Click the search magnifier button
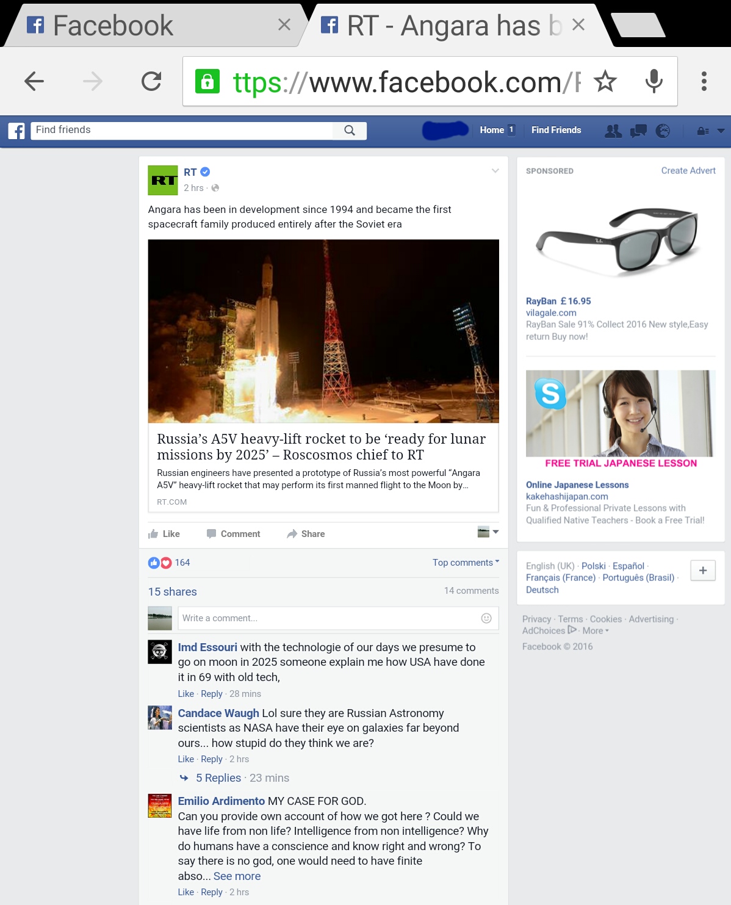 point(350,131)
